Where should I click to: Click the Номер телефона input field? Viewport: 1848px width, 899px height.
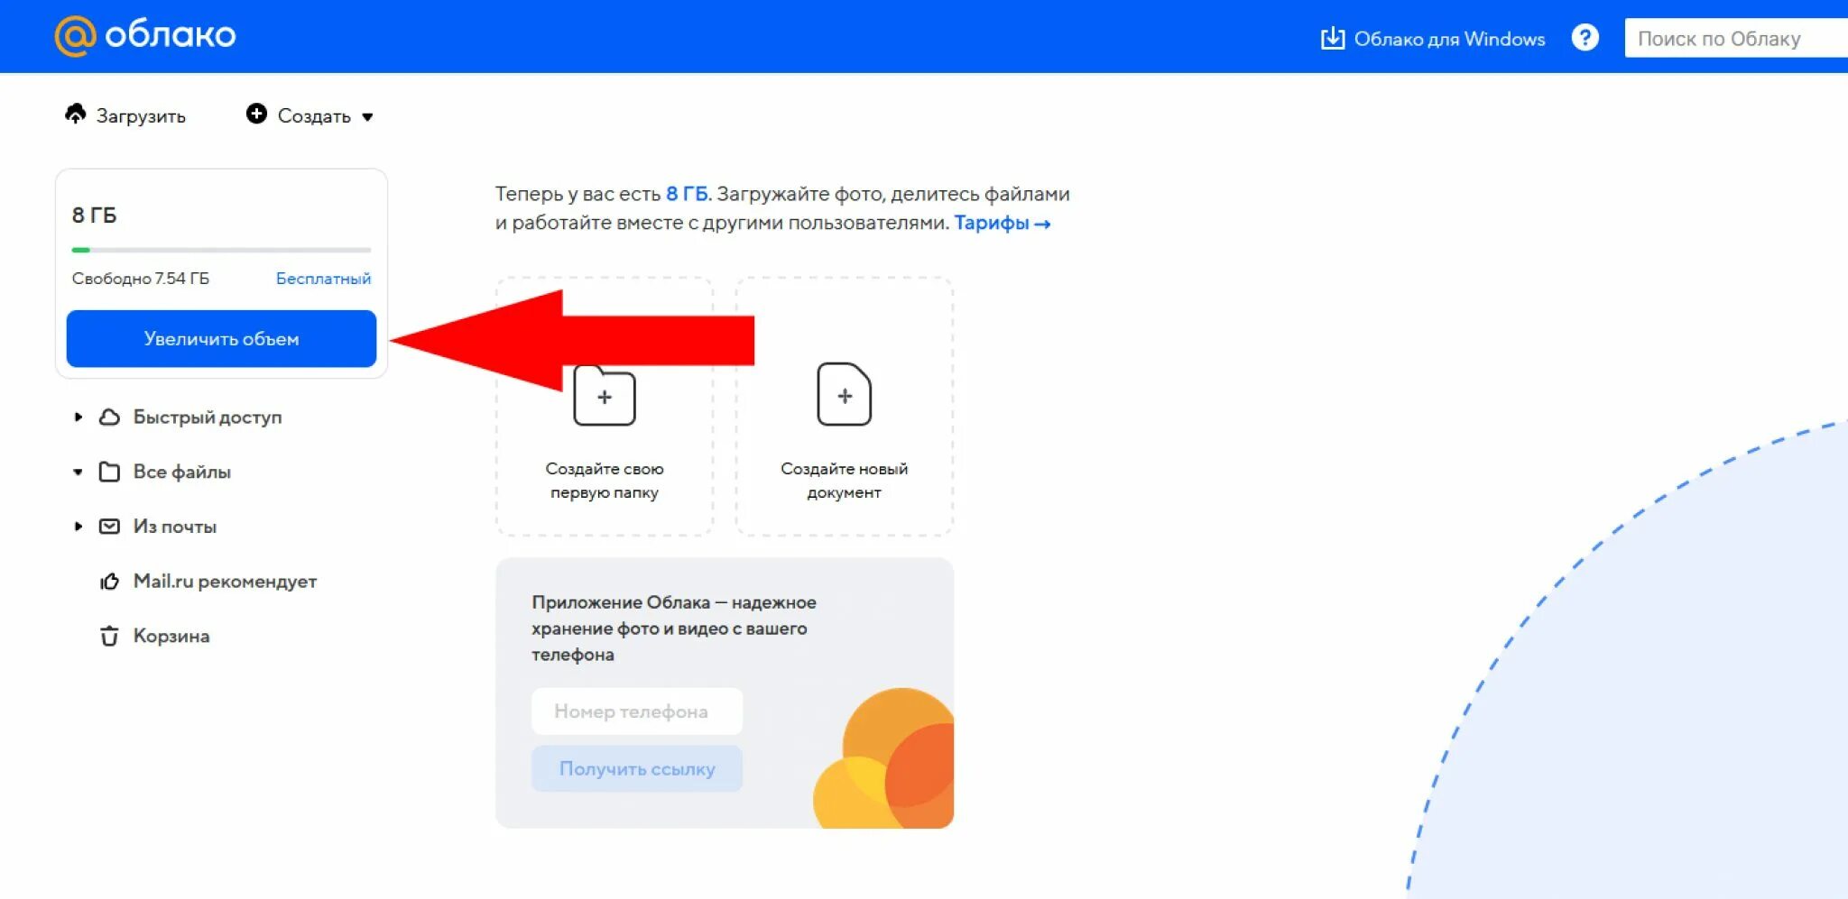coord(637,711)
